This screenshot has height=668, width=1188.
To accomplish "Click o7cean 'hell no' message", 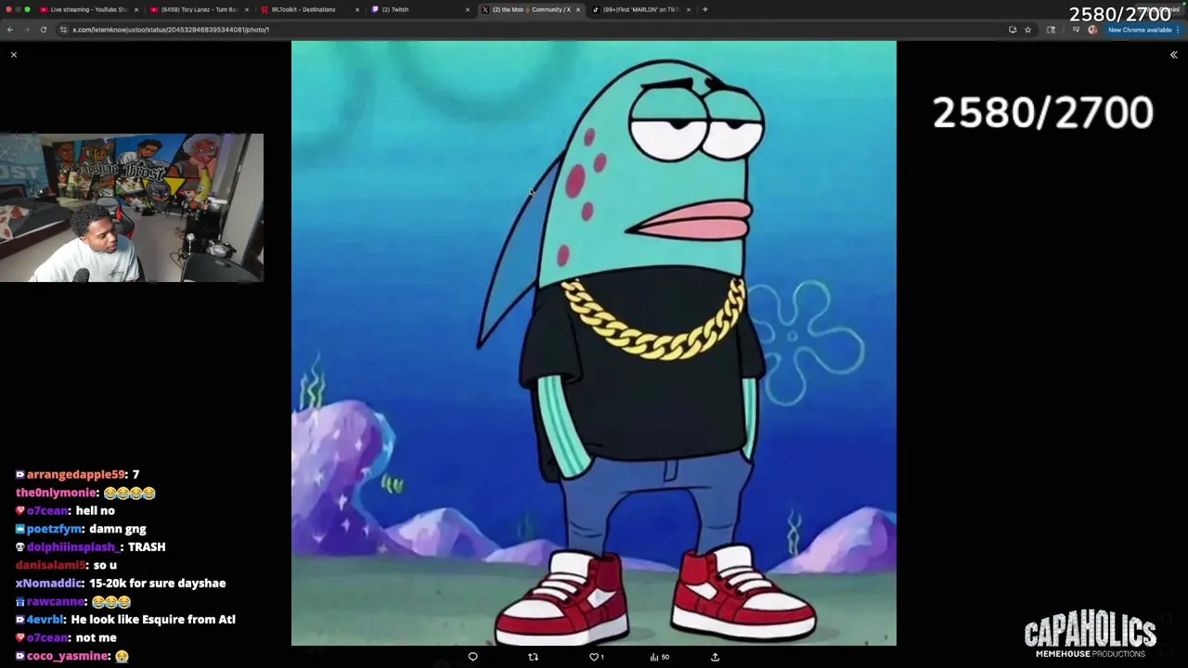I will (x=65, y=510).
